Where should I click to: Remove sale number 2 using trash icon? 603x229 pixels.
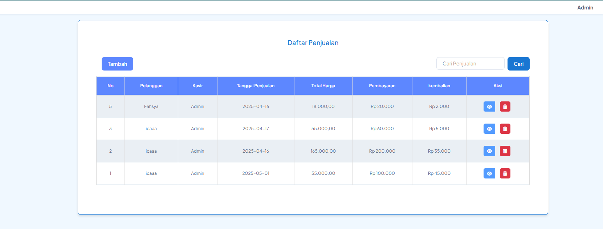point(505,151)
